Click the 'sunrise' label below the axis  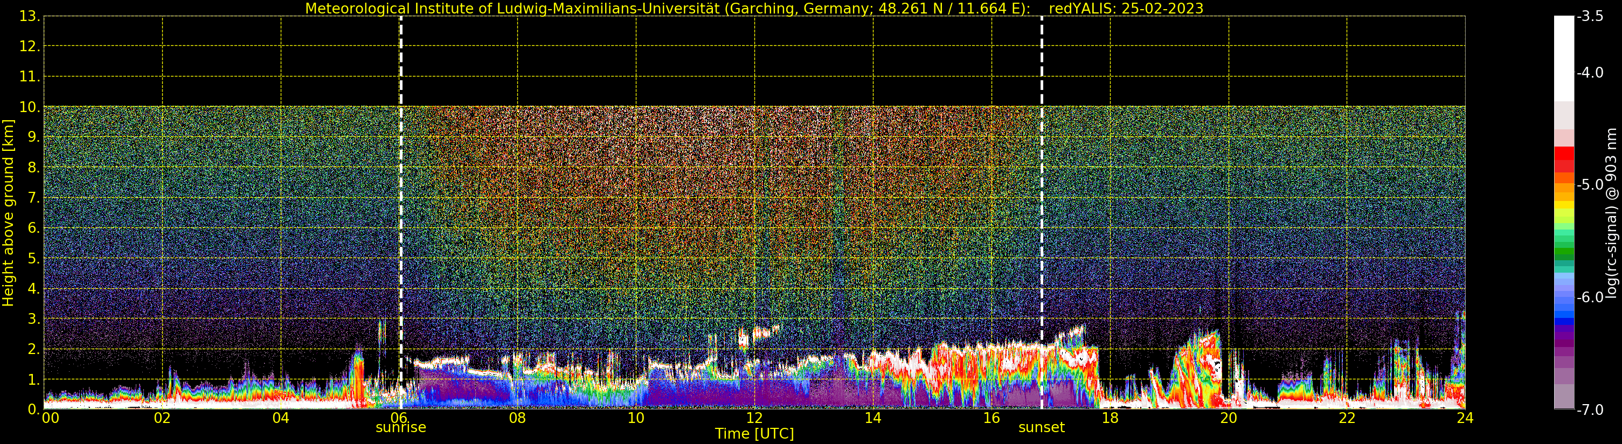[401, 428]
